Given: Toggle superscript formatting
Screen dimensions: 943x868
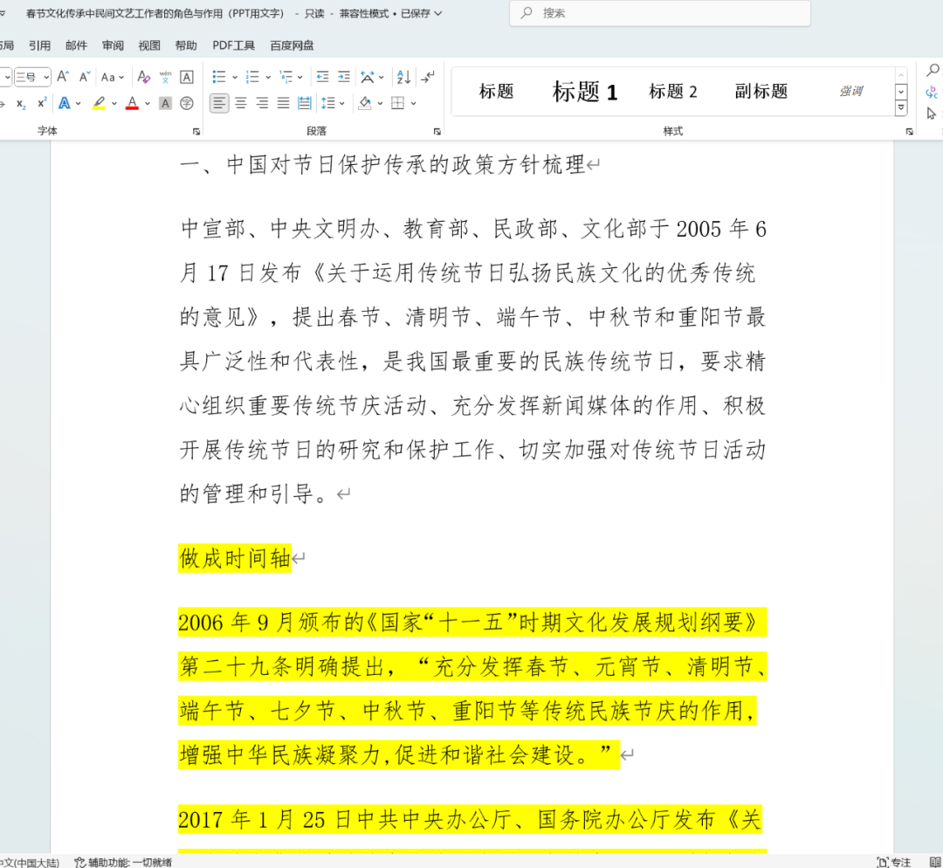Looking at the screenshot, I should coord(42,103).
